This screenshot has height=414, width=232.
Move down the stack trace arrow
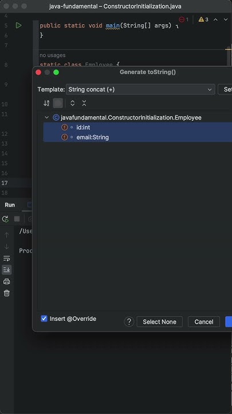pyautogui.click(x=6, y=247)
